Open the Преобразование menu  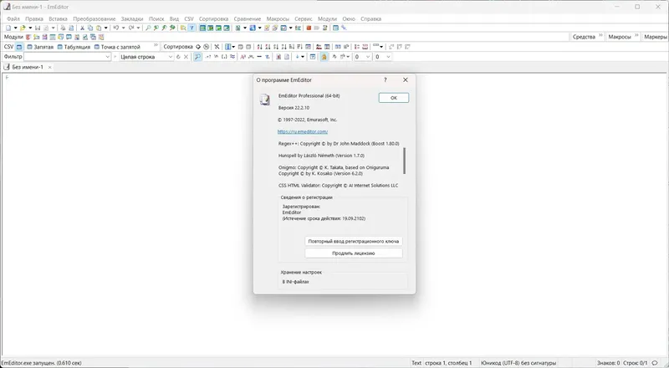94,18
